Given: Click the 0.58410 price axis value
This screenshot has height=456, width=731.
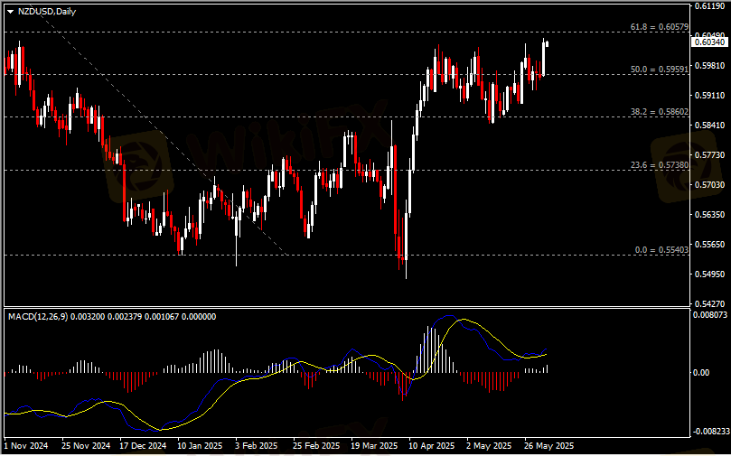Looking at the screenshot, I should (709, 126).
